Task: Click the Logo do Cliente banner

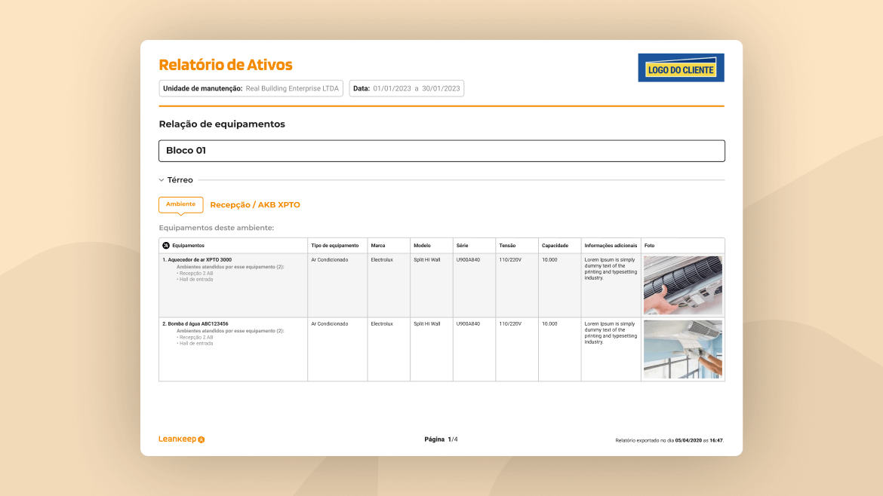Action: tap(681, 68)
